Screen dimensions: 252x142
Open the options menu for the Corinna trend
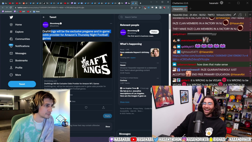pos(157,78)
